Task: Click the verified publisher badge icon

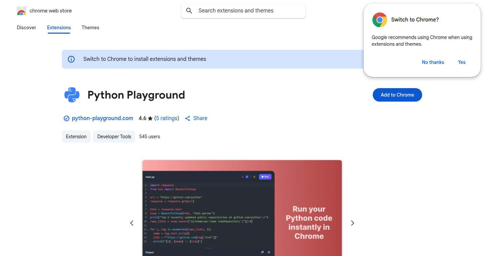Action: pyautogui.click(x=66, y=118)
